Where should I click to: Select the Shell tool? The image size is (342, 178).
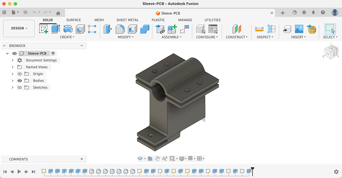pos(132,29)
